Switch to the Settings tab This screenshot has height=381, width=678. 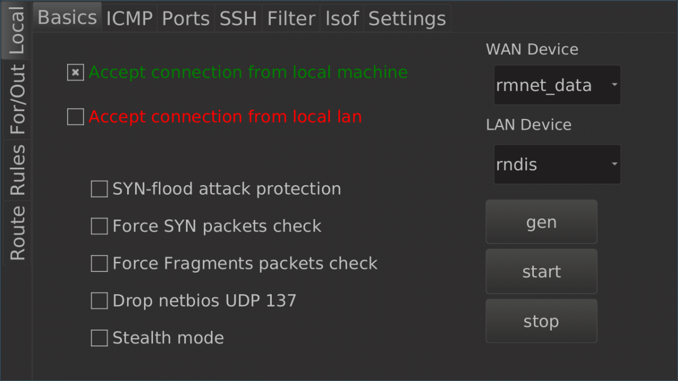tap(407, 19)
